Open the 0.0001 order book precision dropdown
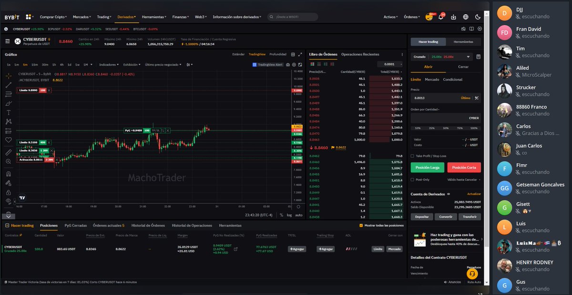Image resolution: width=572 pixels, height=295 pixels. click(390, 64)
